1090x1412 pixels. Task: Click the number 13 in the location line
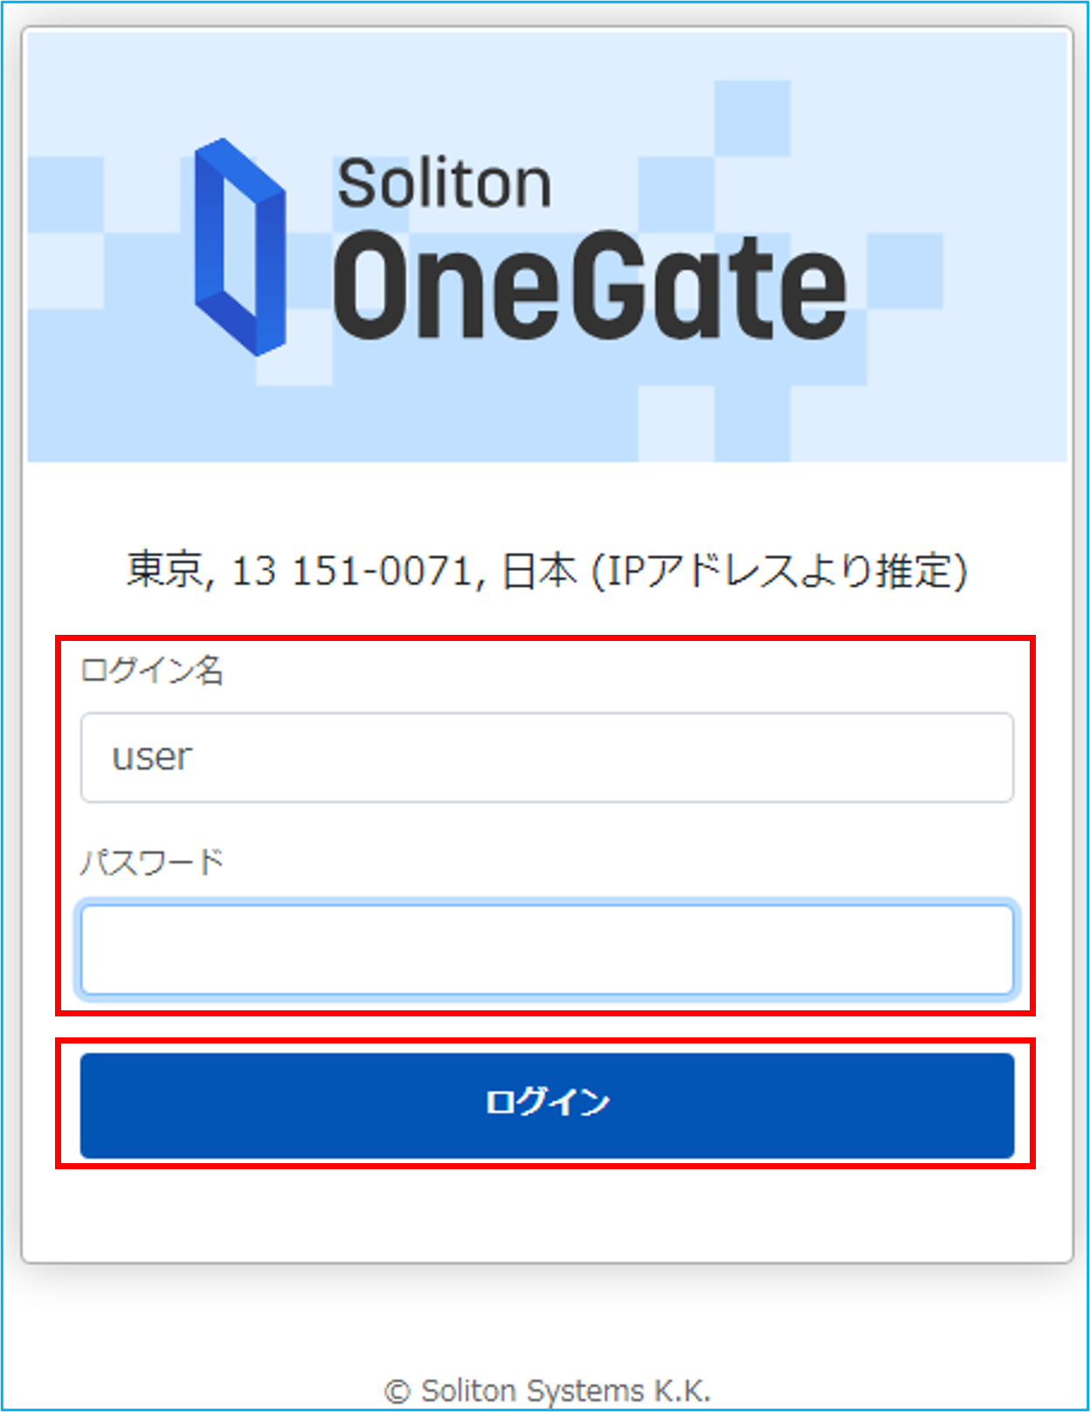click(253, 571)
